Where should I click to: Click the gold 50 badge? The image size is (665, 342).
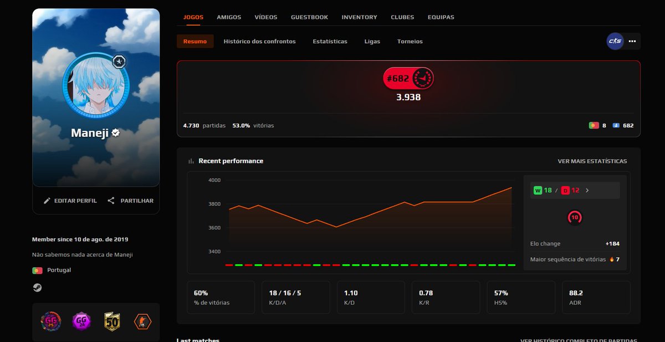coord(112,321)
